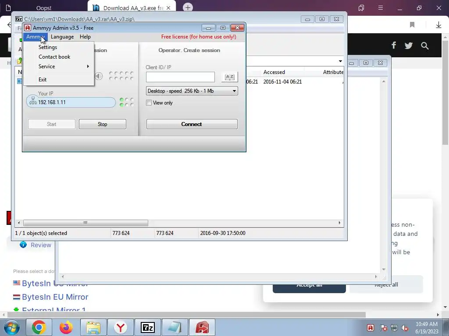Click the Review link on the webpage
The width and height of the screenshot is (449, 336).
coord(41,245)
